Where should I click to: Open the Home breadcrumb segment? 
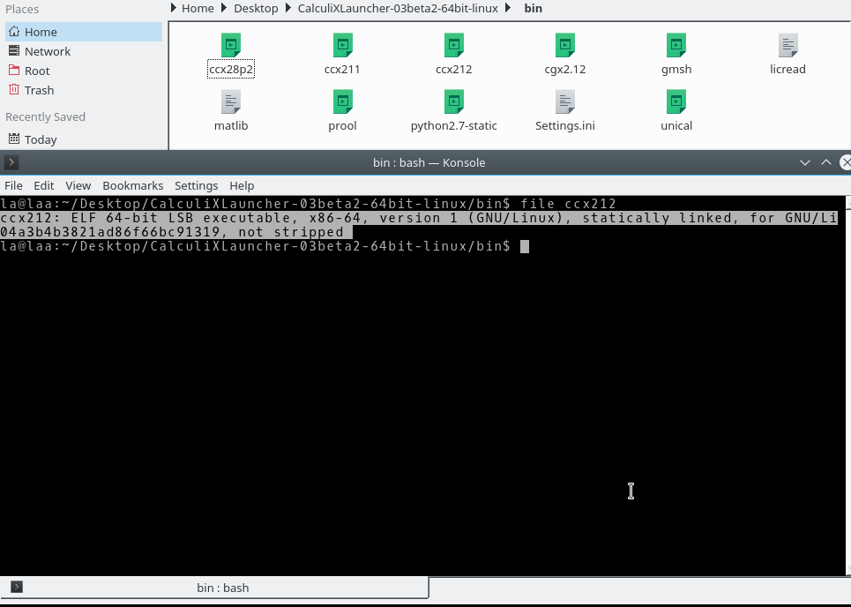pyautogui.click(x=197, y=8)
